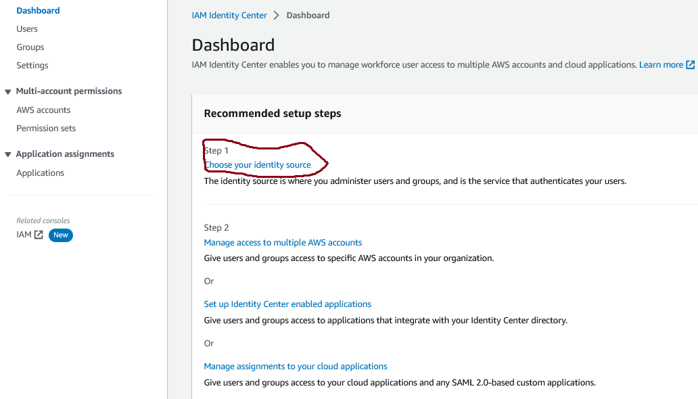Click the breadcrumb chevron separator icon
The width and height of the screenshot is (698, 399).
[277, 15]
